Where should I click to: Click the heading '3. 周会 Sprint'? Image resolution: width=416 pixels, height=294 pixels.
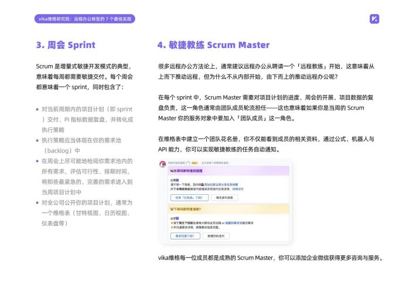pyautogui.click(x=66, y=45)
